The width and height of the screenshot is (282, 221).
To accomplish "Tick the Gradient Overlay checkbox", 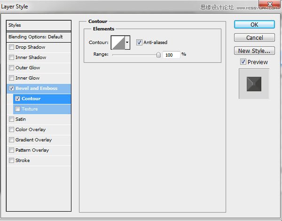I will (11, 140).
